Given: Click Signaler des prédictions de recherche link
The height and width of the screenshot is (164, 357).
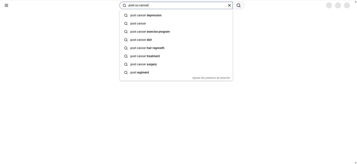Looking at the screenshot, I should [x=211, y=78].
